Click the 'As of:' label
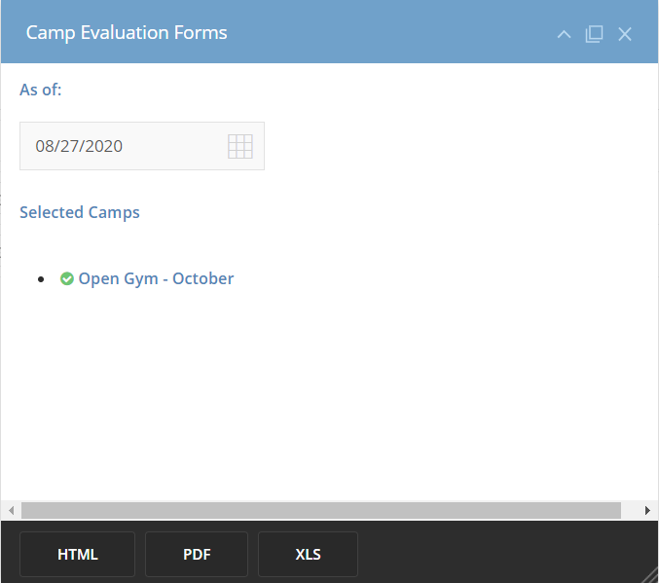 [41, 90]
